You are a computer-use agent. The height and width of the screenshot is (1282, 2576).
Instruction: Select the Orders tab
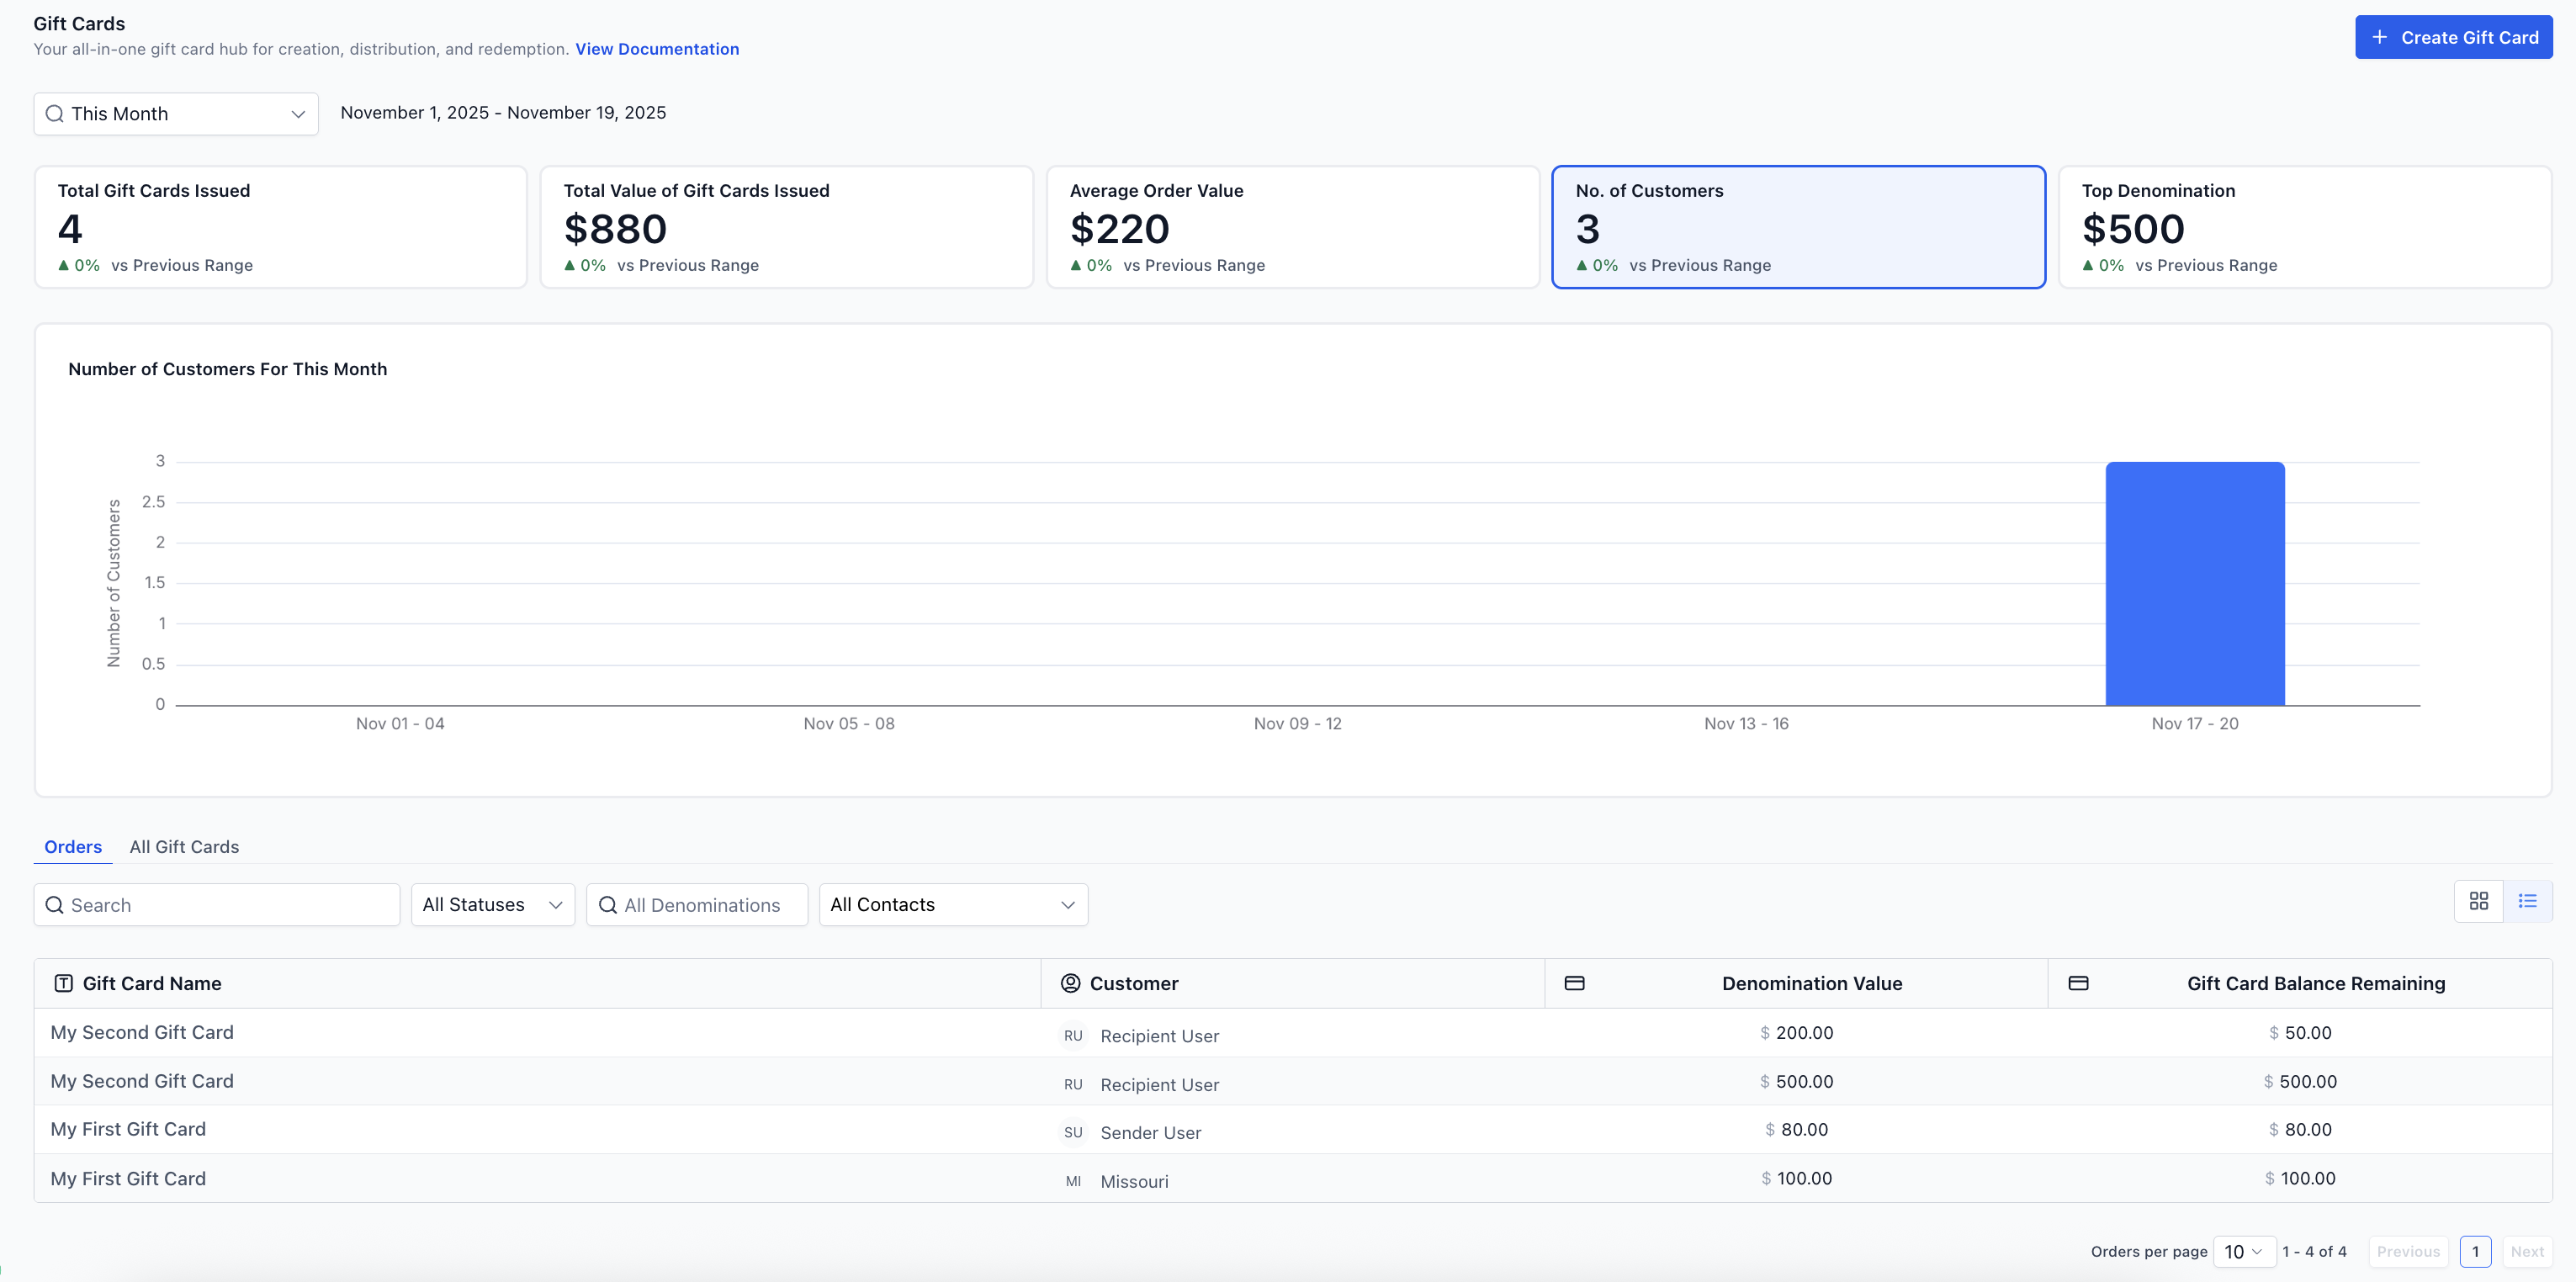click(x=73, y=846)
